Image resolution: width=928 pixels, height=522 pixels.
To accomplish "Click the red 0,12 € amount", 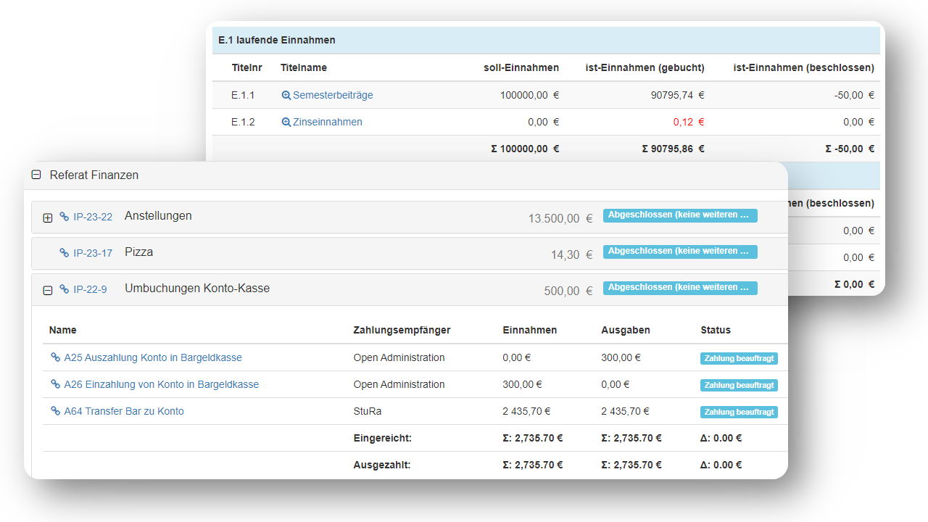I will coord(689,122).
